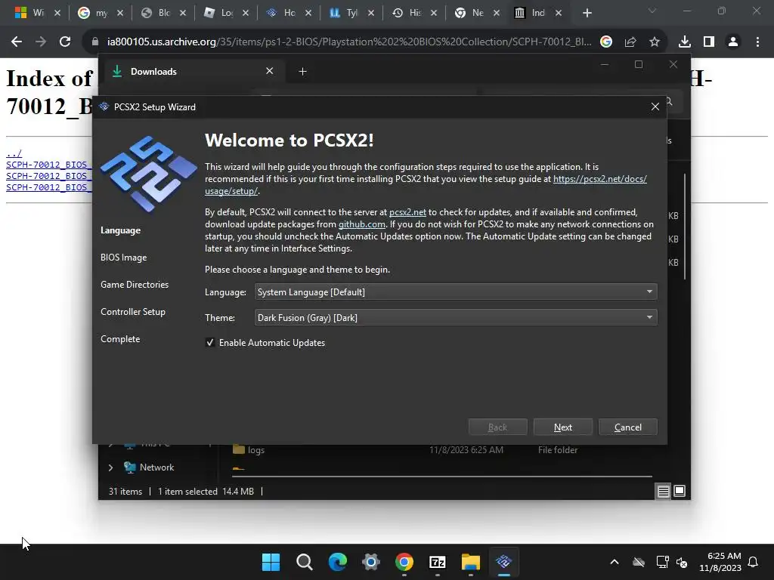This screenshot has width=774, height=580.
Task: Select the BIOS Image wizard step
Action: coord(123,258)
